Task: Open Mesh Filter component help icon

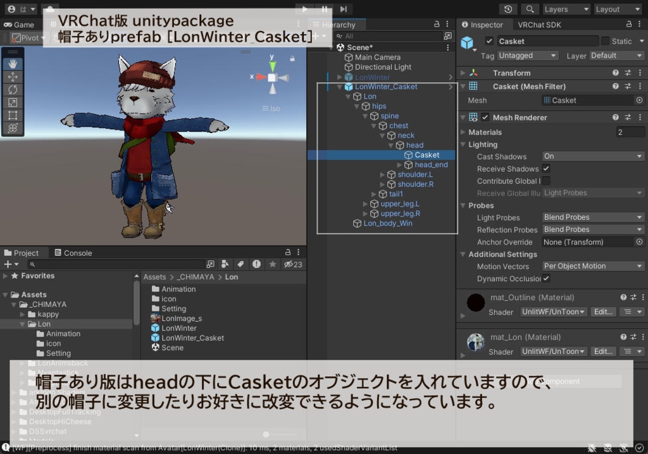Action: [615, 86]
